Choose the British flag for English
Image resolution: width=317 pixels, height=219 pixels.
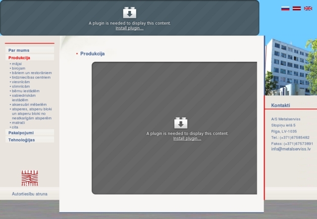coord(308,8)
